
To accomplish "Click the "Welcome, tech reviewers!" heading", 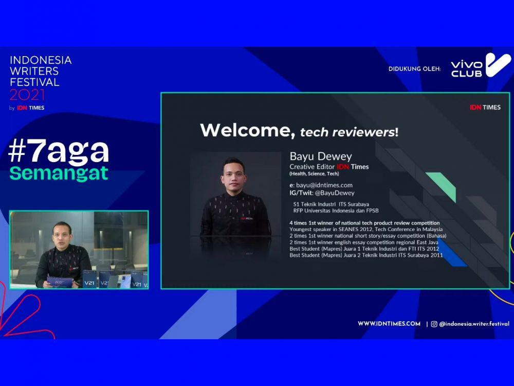I will [x=299, y=130].
